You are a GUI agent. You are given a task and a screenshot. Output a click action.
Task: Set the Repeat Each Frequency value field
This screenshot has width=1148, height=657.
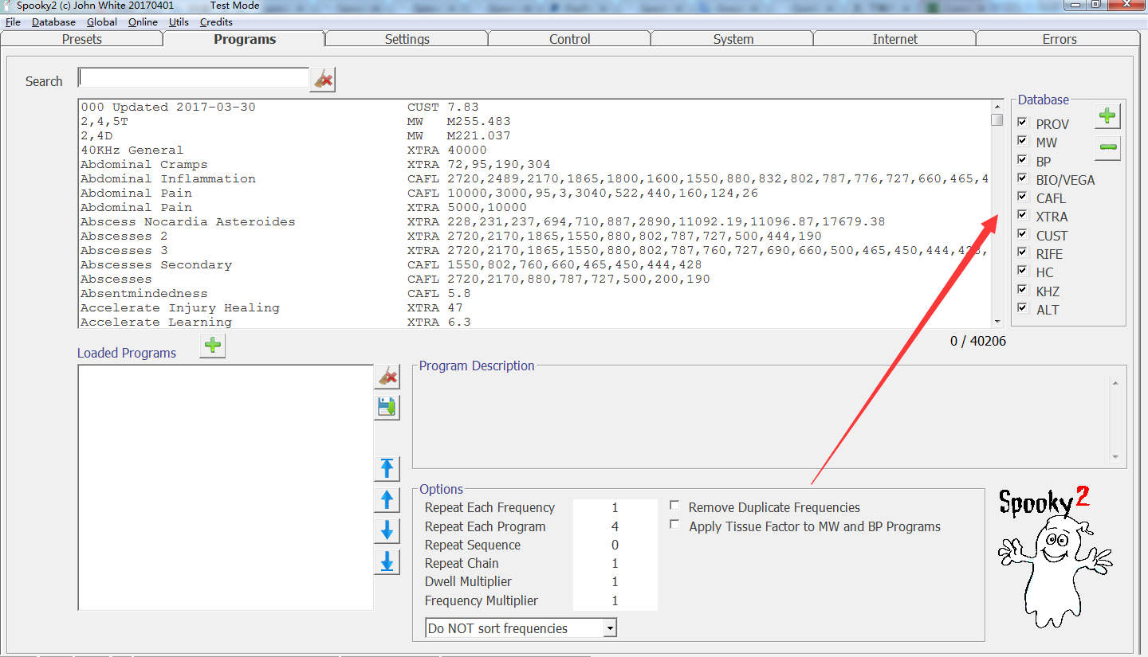point(615,507)
